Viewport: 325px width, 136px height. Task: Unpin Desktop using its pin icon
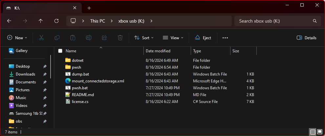45,66
